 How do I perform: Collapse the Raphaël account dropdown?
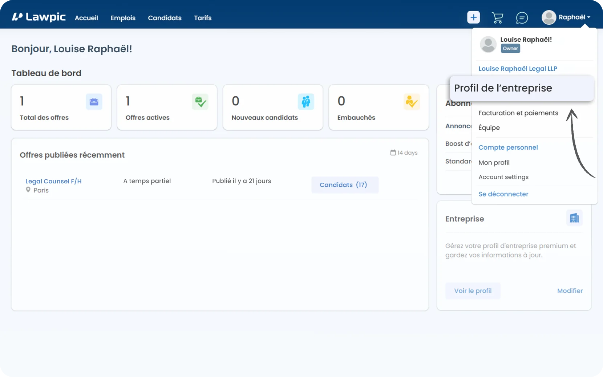click(x=574, y=17)
